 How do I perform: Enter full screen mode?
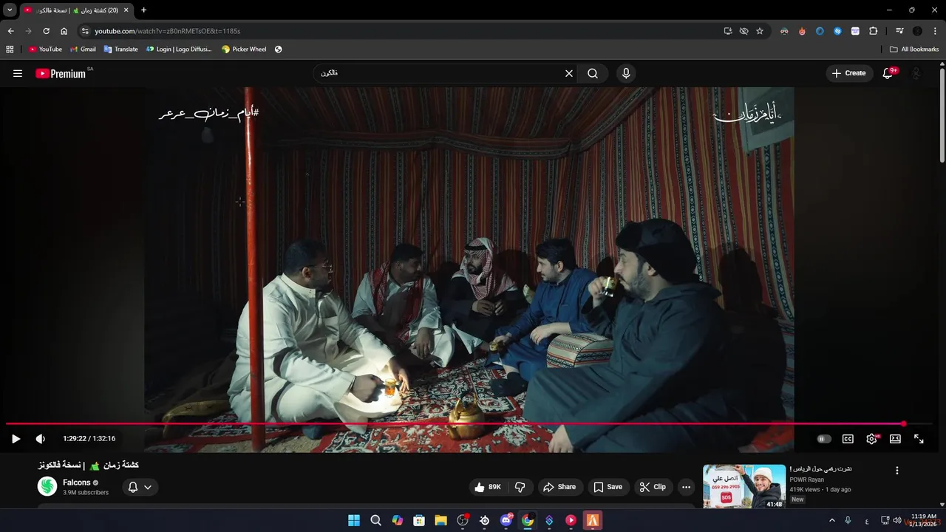919,438
